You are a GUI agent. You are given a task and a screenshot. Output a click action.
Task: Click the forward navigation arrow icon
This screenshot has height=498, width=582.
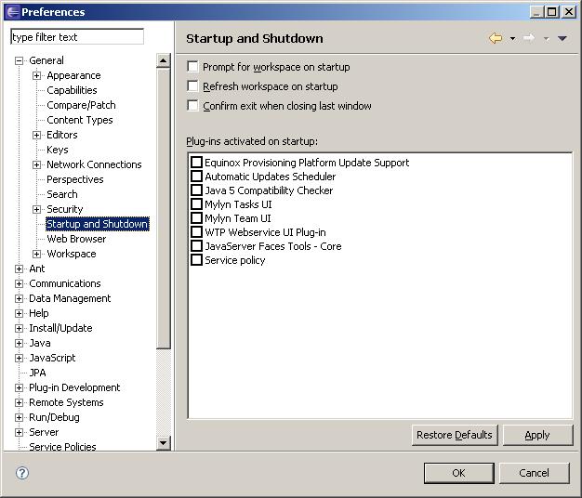coord(529,38)
